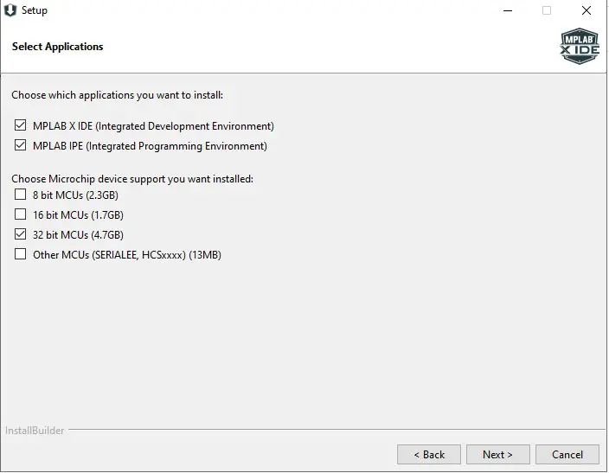Viewport: 609px width, 473px height.
Task: Click 'Choose which applications you want to install:' text
Action: [118, 95]
